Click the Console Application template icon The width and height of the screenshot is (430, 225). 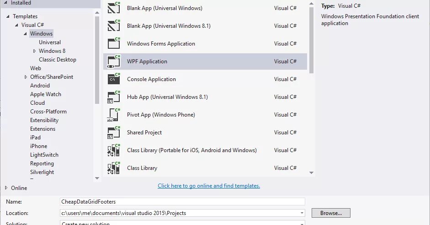click(x=114, y=79)
